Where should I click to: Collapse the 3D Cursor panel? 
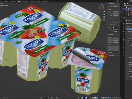point(108,34)
